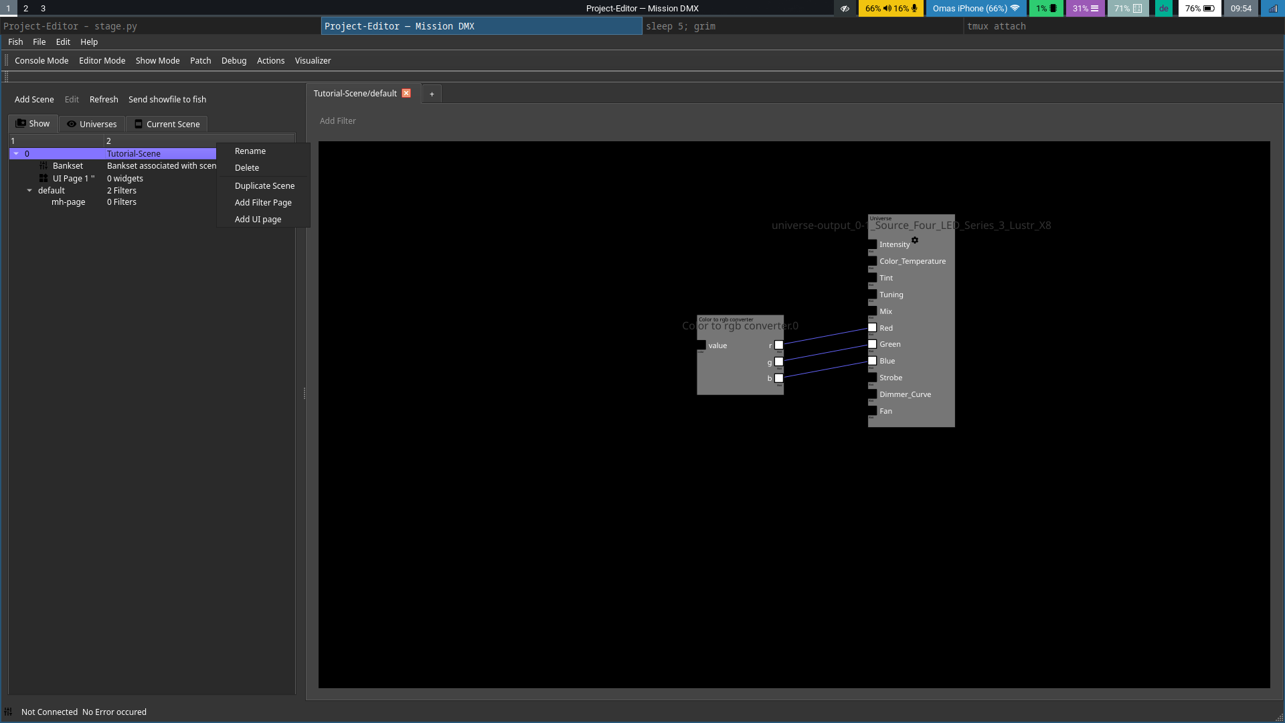This screenshot has height=723, width=1285.
Task: Open the Actions toolbar menu
Action: 270,61
